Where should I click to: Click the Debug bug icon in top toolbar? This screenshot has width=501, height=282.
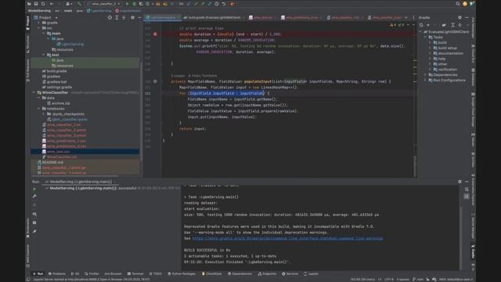pos(134,4)
